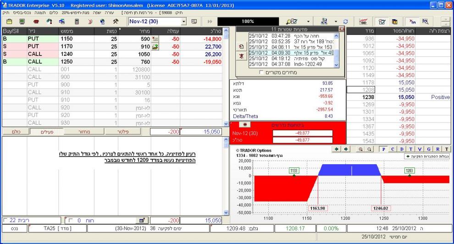Toggle the ריבית 22 checkbox
Viewport: 454px width, 244px height.
pos(6,220)
